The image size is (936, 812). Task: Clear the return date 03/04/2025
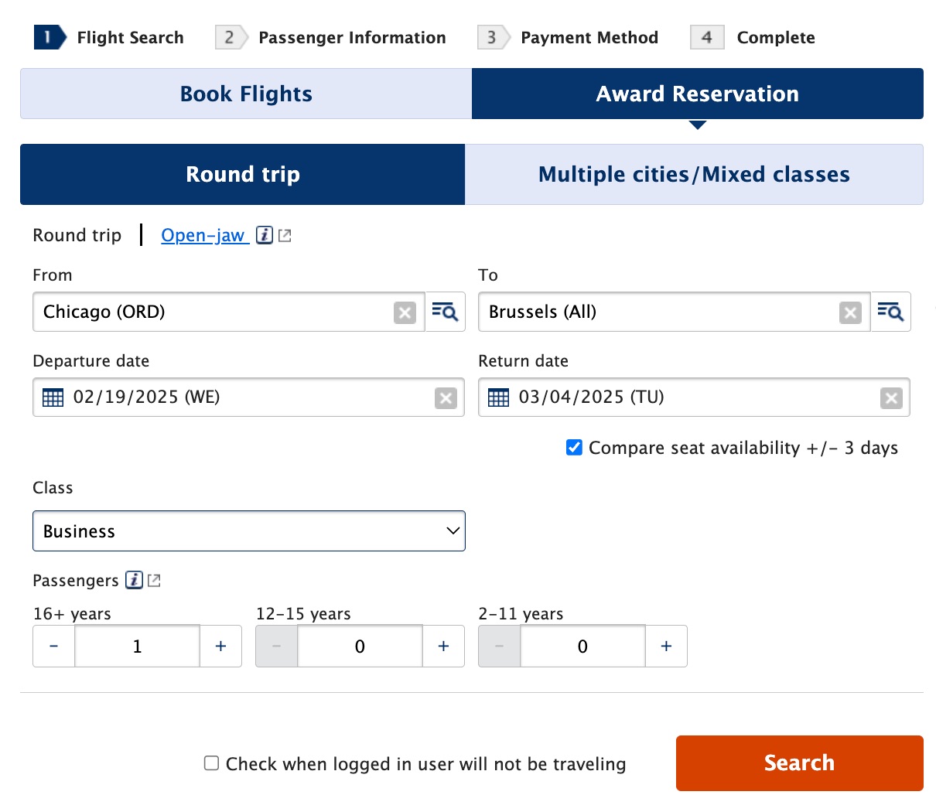891,398
